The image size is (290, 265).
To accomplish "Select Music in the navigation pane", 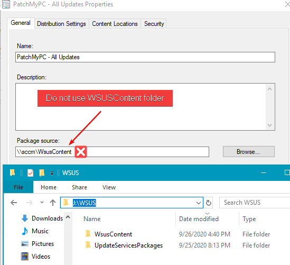I will pos(40,231).
